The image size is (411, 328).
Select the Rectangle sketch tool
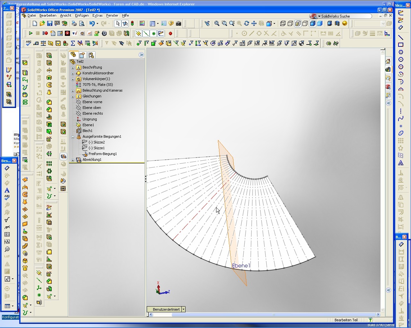click(x=401, y=45)
